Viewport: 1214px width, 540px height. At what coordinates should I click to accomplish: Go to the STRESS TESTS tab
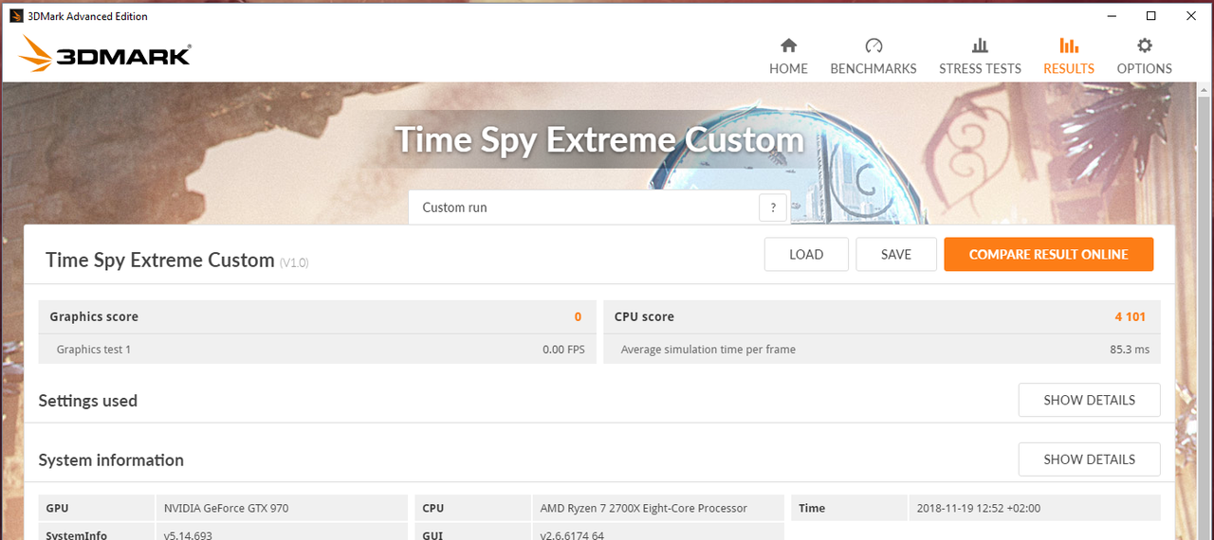980,57
